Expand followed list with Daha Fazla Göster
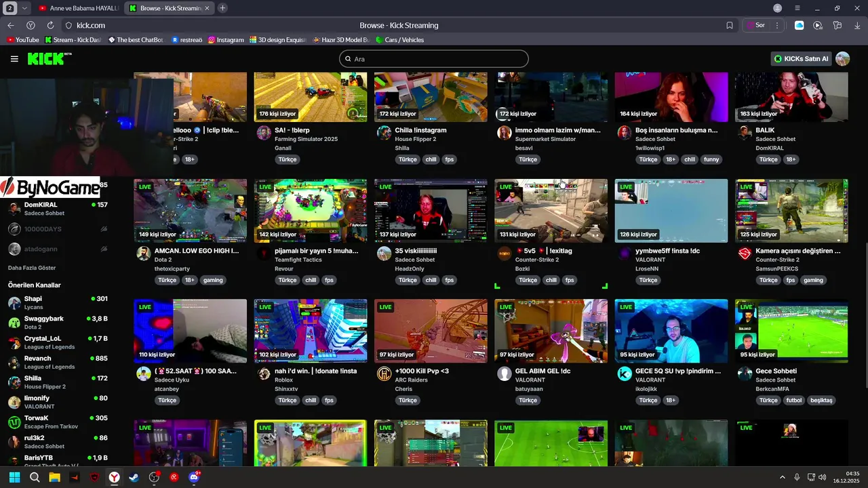The image size is (868, 488). point(32,268)
